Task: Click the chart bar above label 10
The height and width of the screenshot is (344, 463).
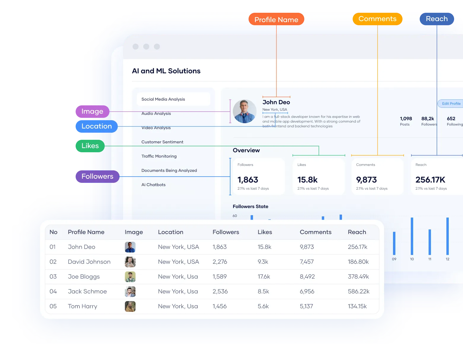Action: (x=412, y=236)
